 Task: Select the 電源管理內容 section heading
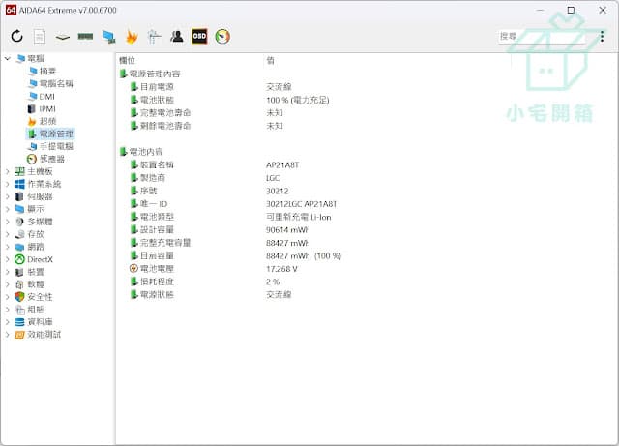click(155, 74)
